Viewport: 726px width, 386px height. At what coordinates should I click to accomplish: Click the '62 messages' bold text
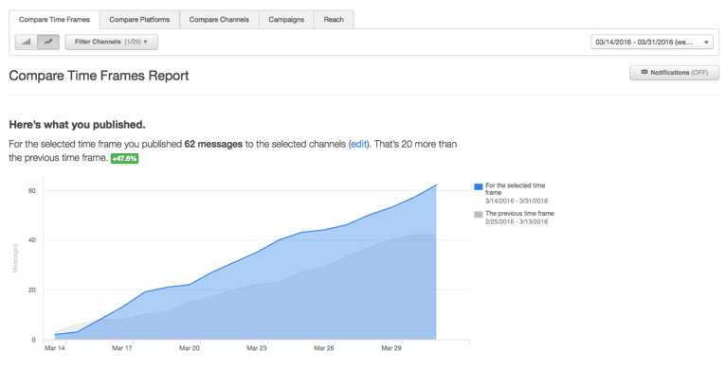(213, 144)
